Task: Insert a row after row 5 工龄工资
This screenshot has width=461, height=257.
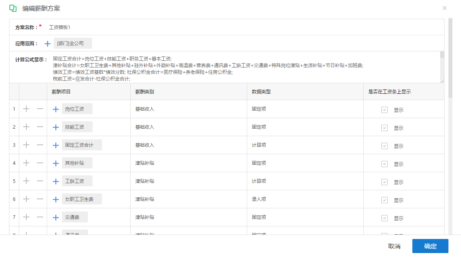Action: tap(26, 181)
